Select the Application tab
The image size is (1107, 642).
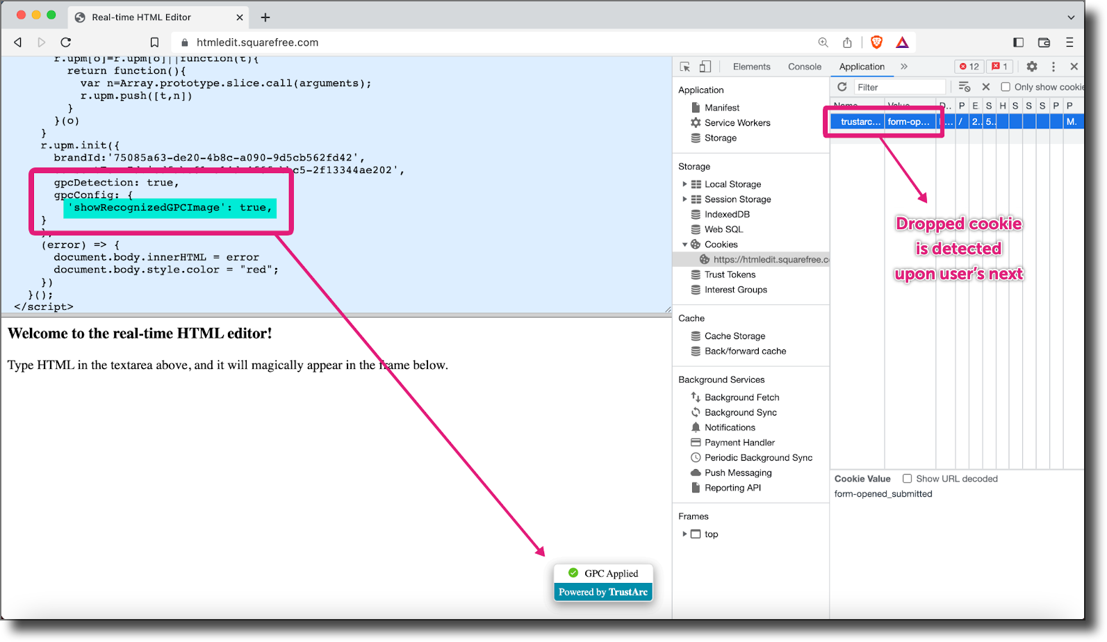862,67
